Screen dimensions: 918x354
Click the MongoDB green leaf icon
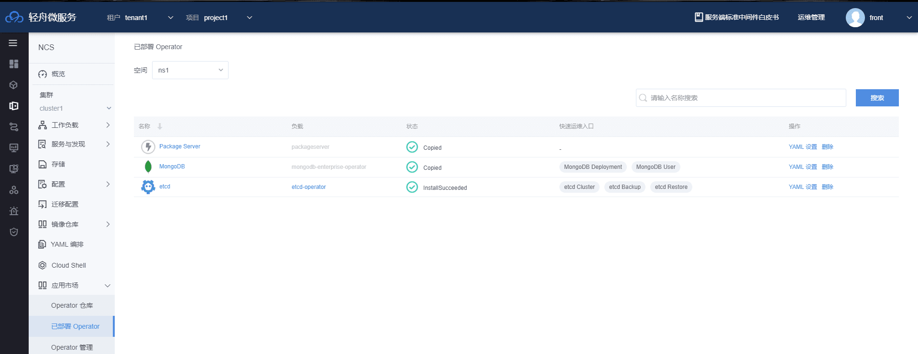[x=148, y=167]
